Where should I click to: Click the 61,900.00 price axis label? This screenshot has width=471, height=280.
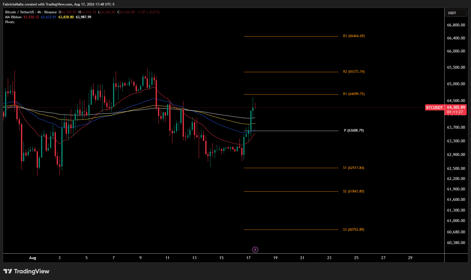pyautogui.click(x=456, y=189)
